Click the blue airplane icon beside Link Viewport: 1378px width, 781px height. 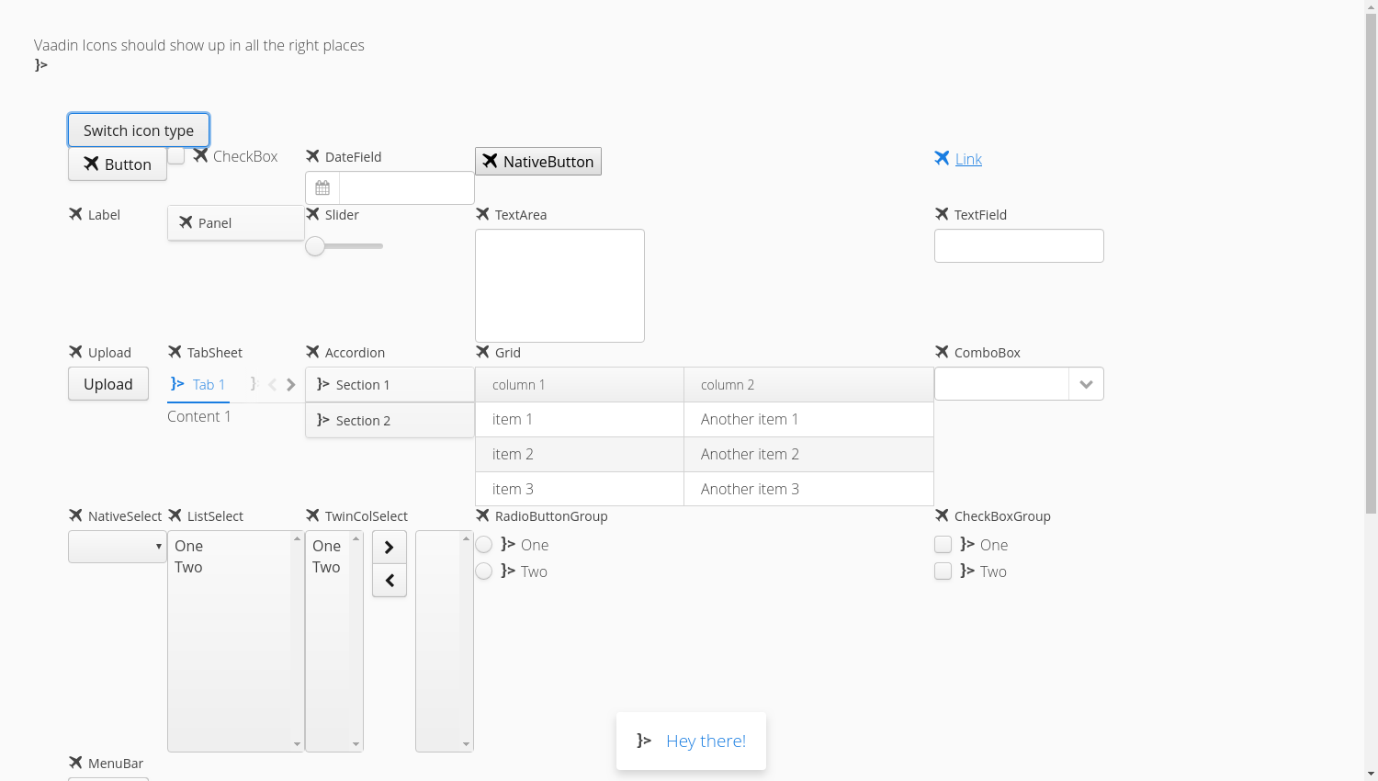click(x=942, y=158)
